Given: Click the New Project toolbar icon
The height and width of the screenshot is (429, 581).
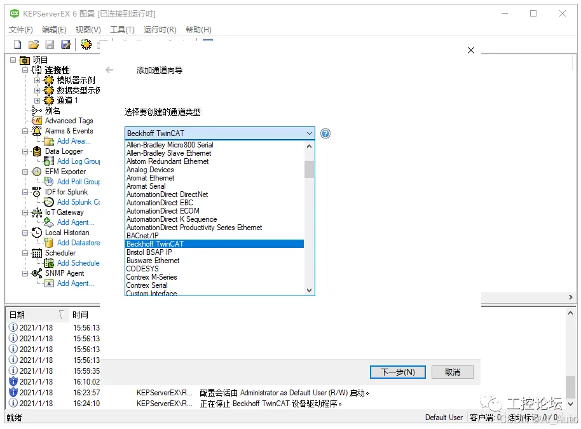Looking at the screenshot, I should click(17, 45).
